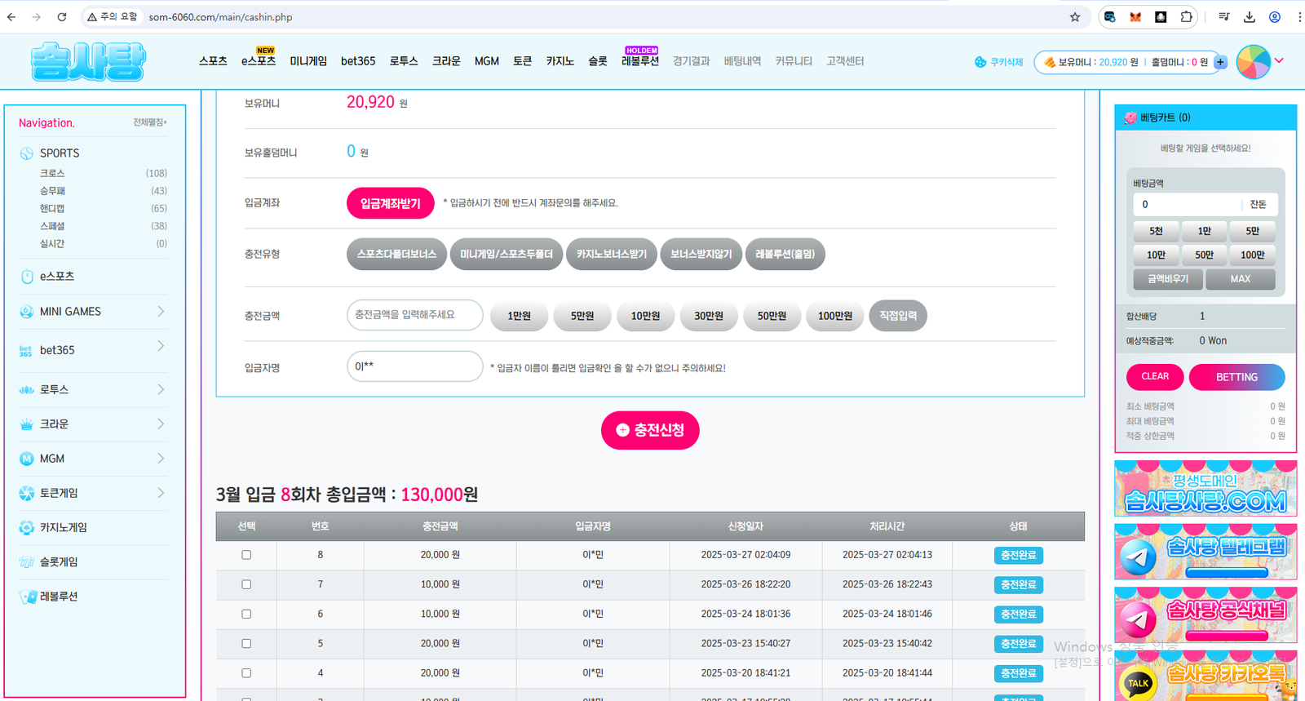
Task: Click the 솜사탕 site logo
Action: 88,62
